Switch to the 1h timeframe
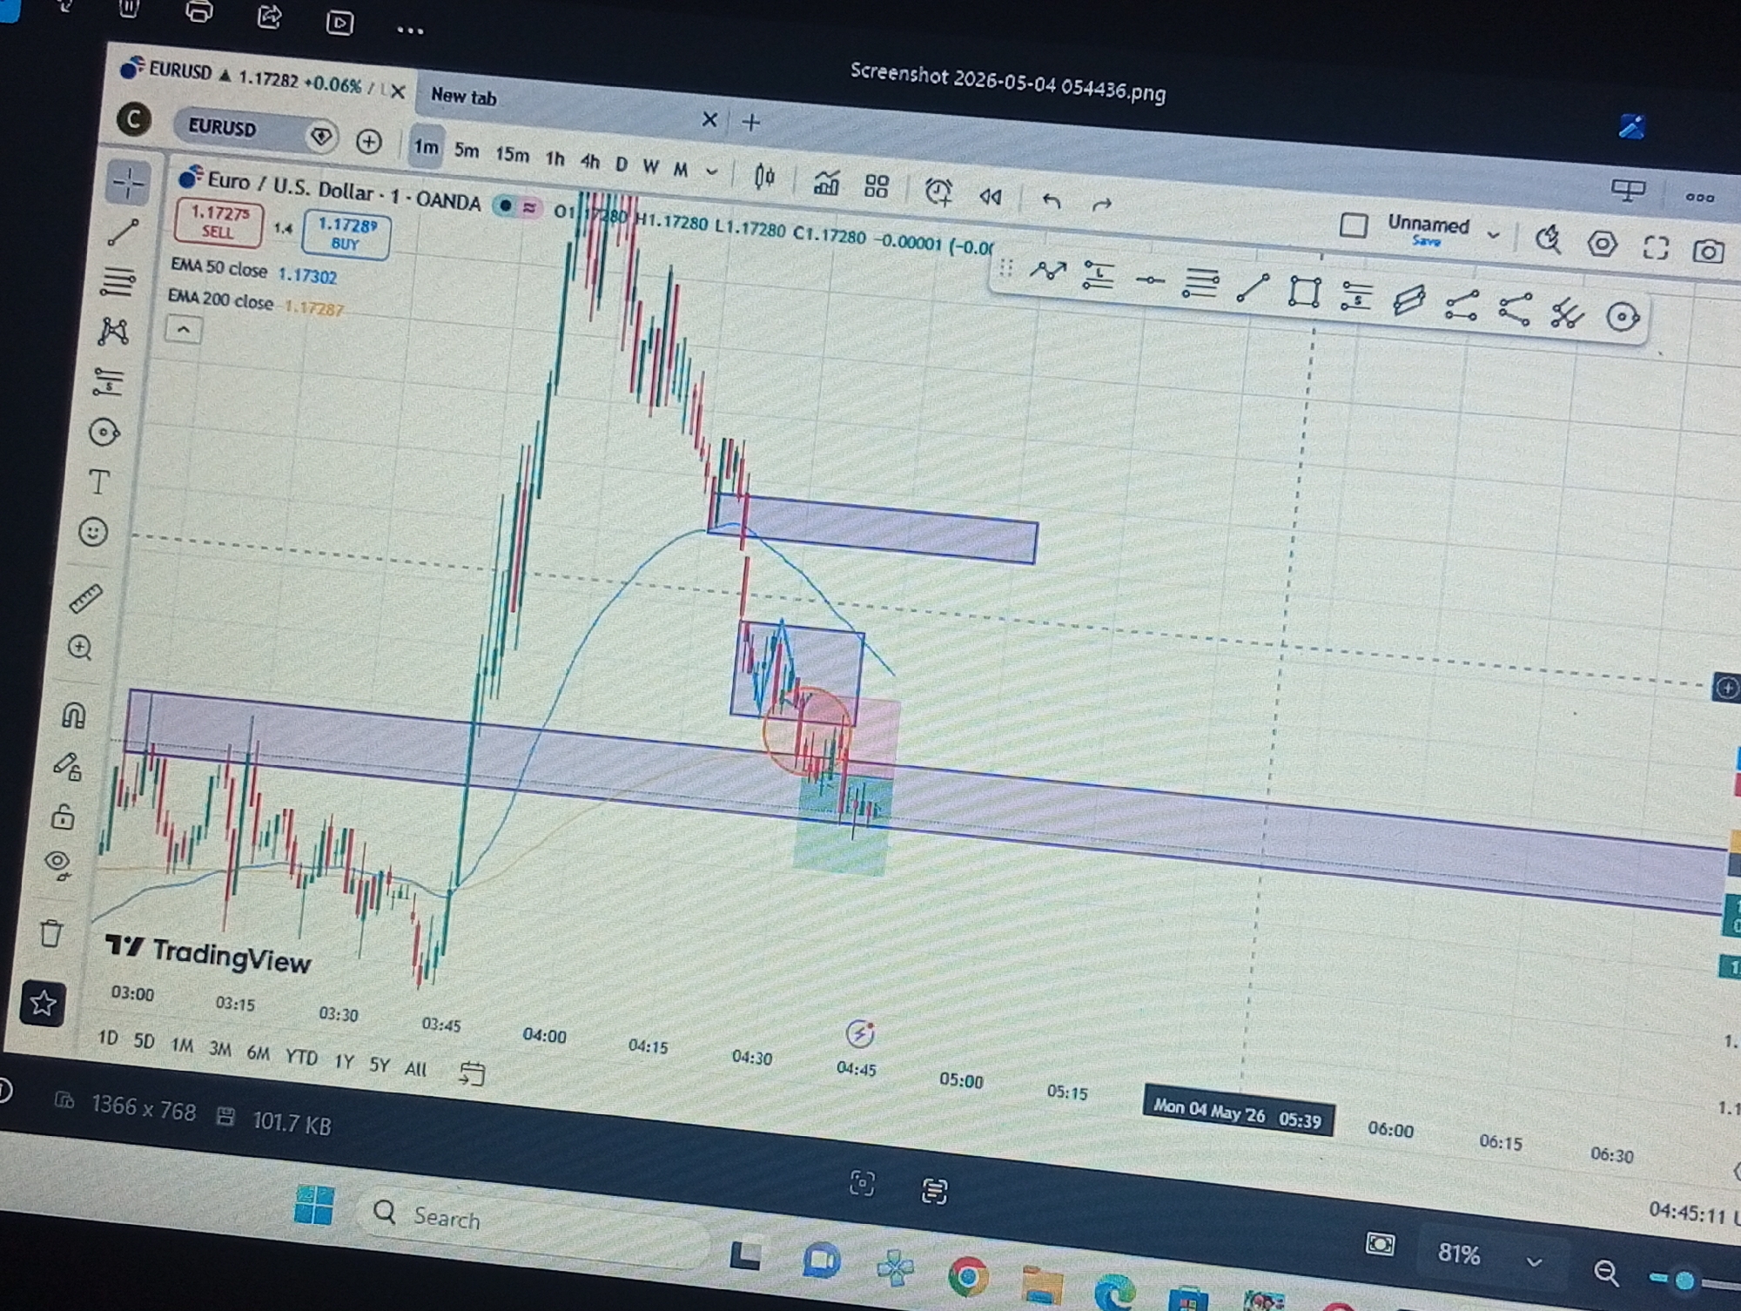1741x1311 pixels. pyautogui.click(x=555, y=158)
